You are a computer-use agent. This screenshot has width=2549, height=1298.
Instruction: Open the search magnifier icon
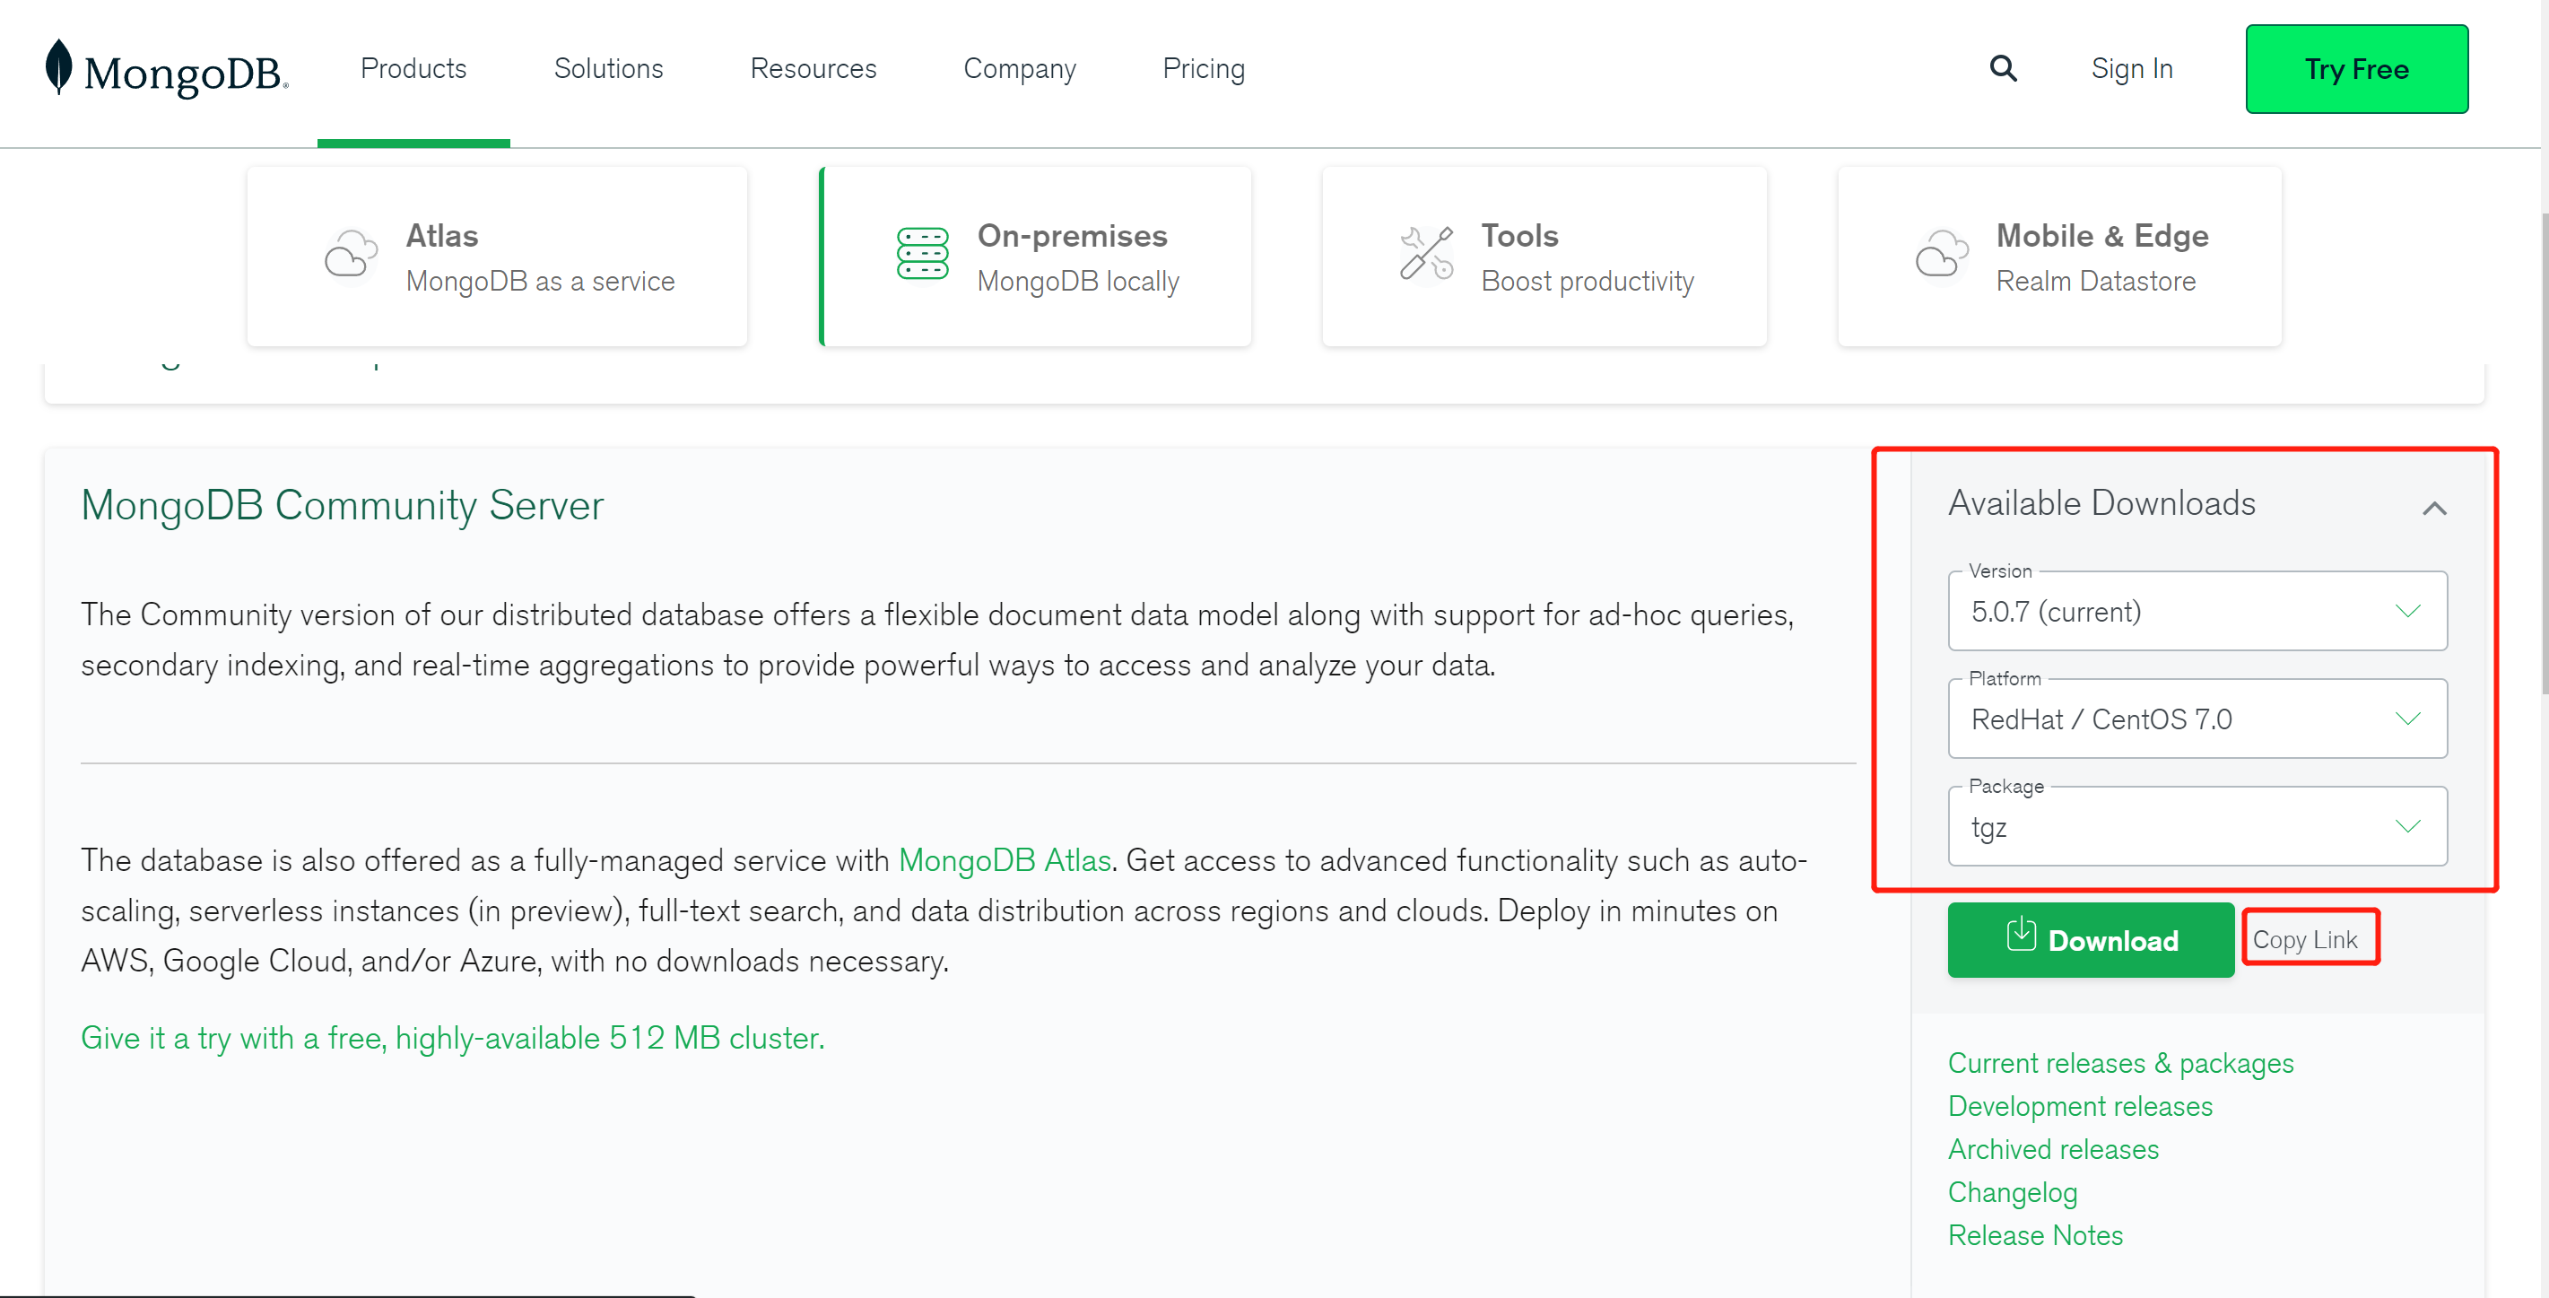[x=2003, y=68]
